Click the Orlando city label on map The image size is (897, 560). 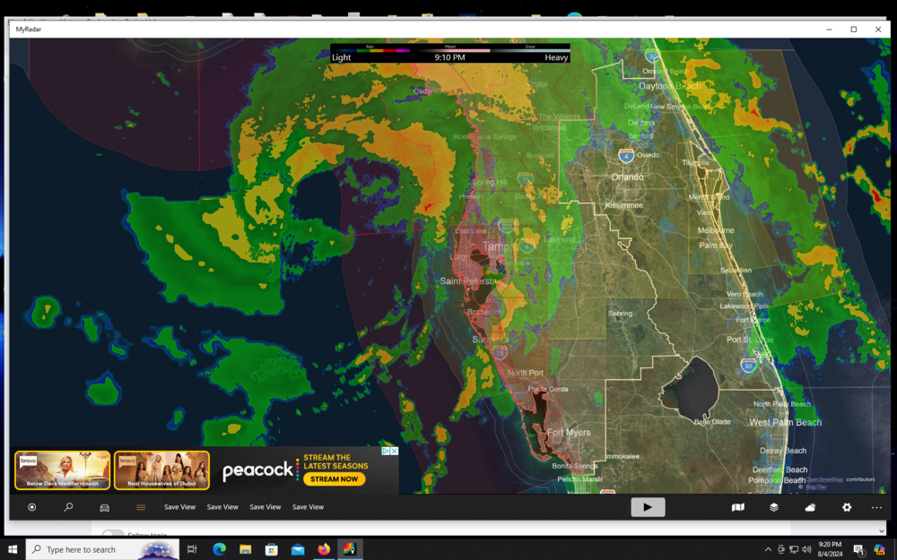click(x=628, y=177)
